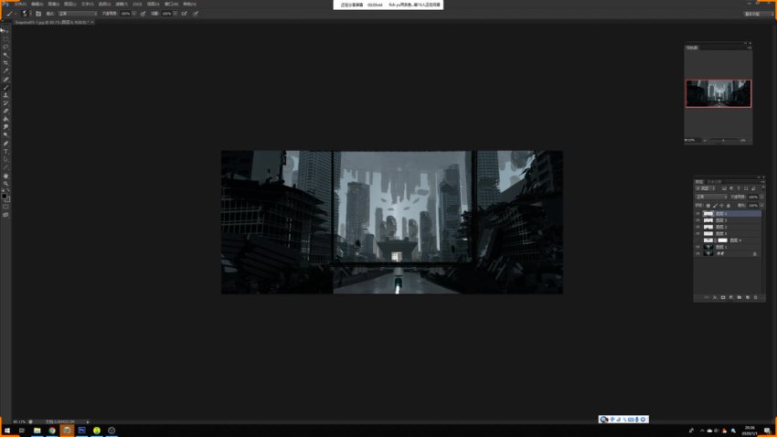The height and width of the screenshot is (437, 777).
Task: Select the Hand tool
Action: (6, 176)
